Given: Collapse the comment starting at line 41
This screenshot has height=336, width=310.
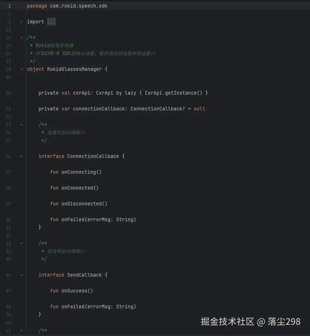Looking at the screenshot, I should coord(21,331).
